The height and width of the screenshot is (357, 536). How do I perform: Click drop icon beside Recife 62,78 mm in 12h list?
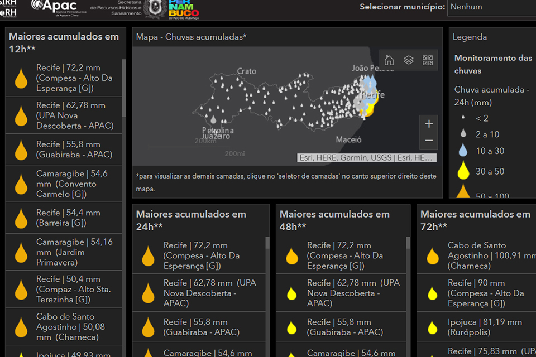coord(21,116)
